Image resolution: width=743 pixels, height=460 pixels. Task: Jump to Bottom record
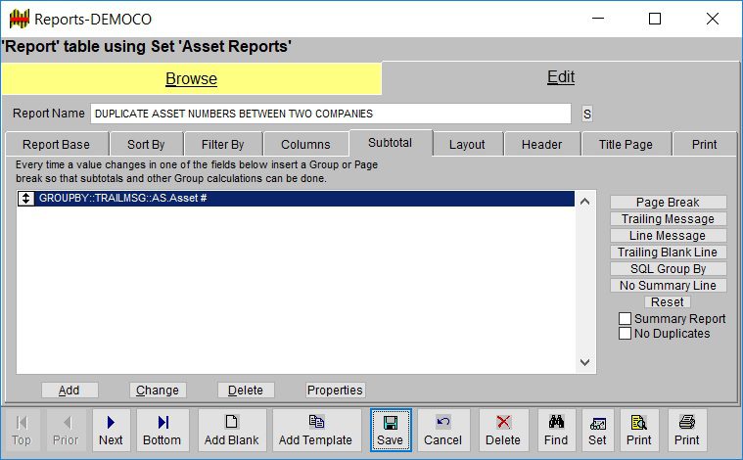coord(163,431)
